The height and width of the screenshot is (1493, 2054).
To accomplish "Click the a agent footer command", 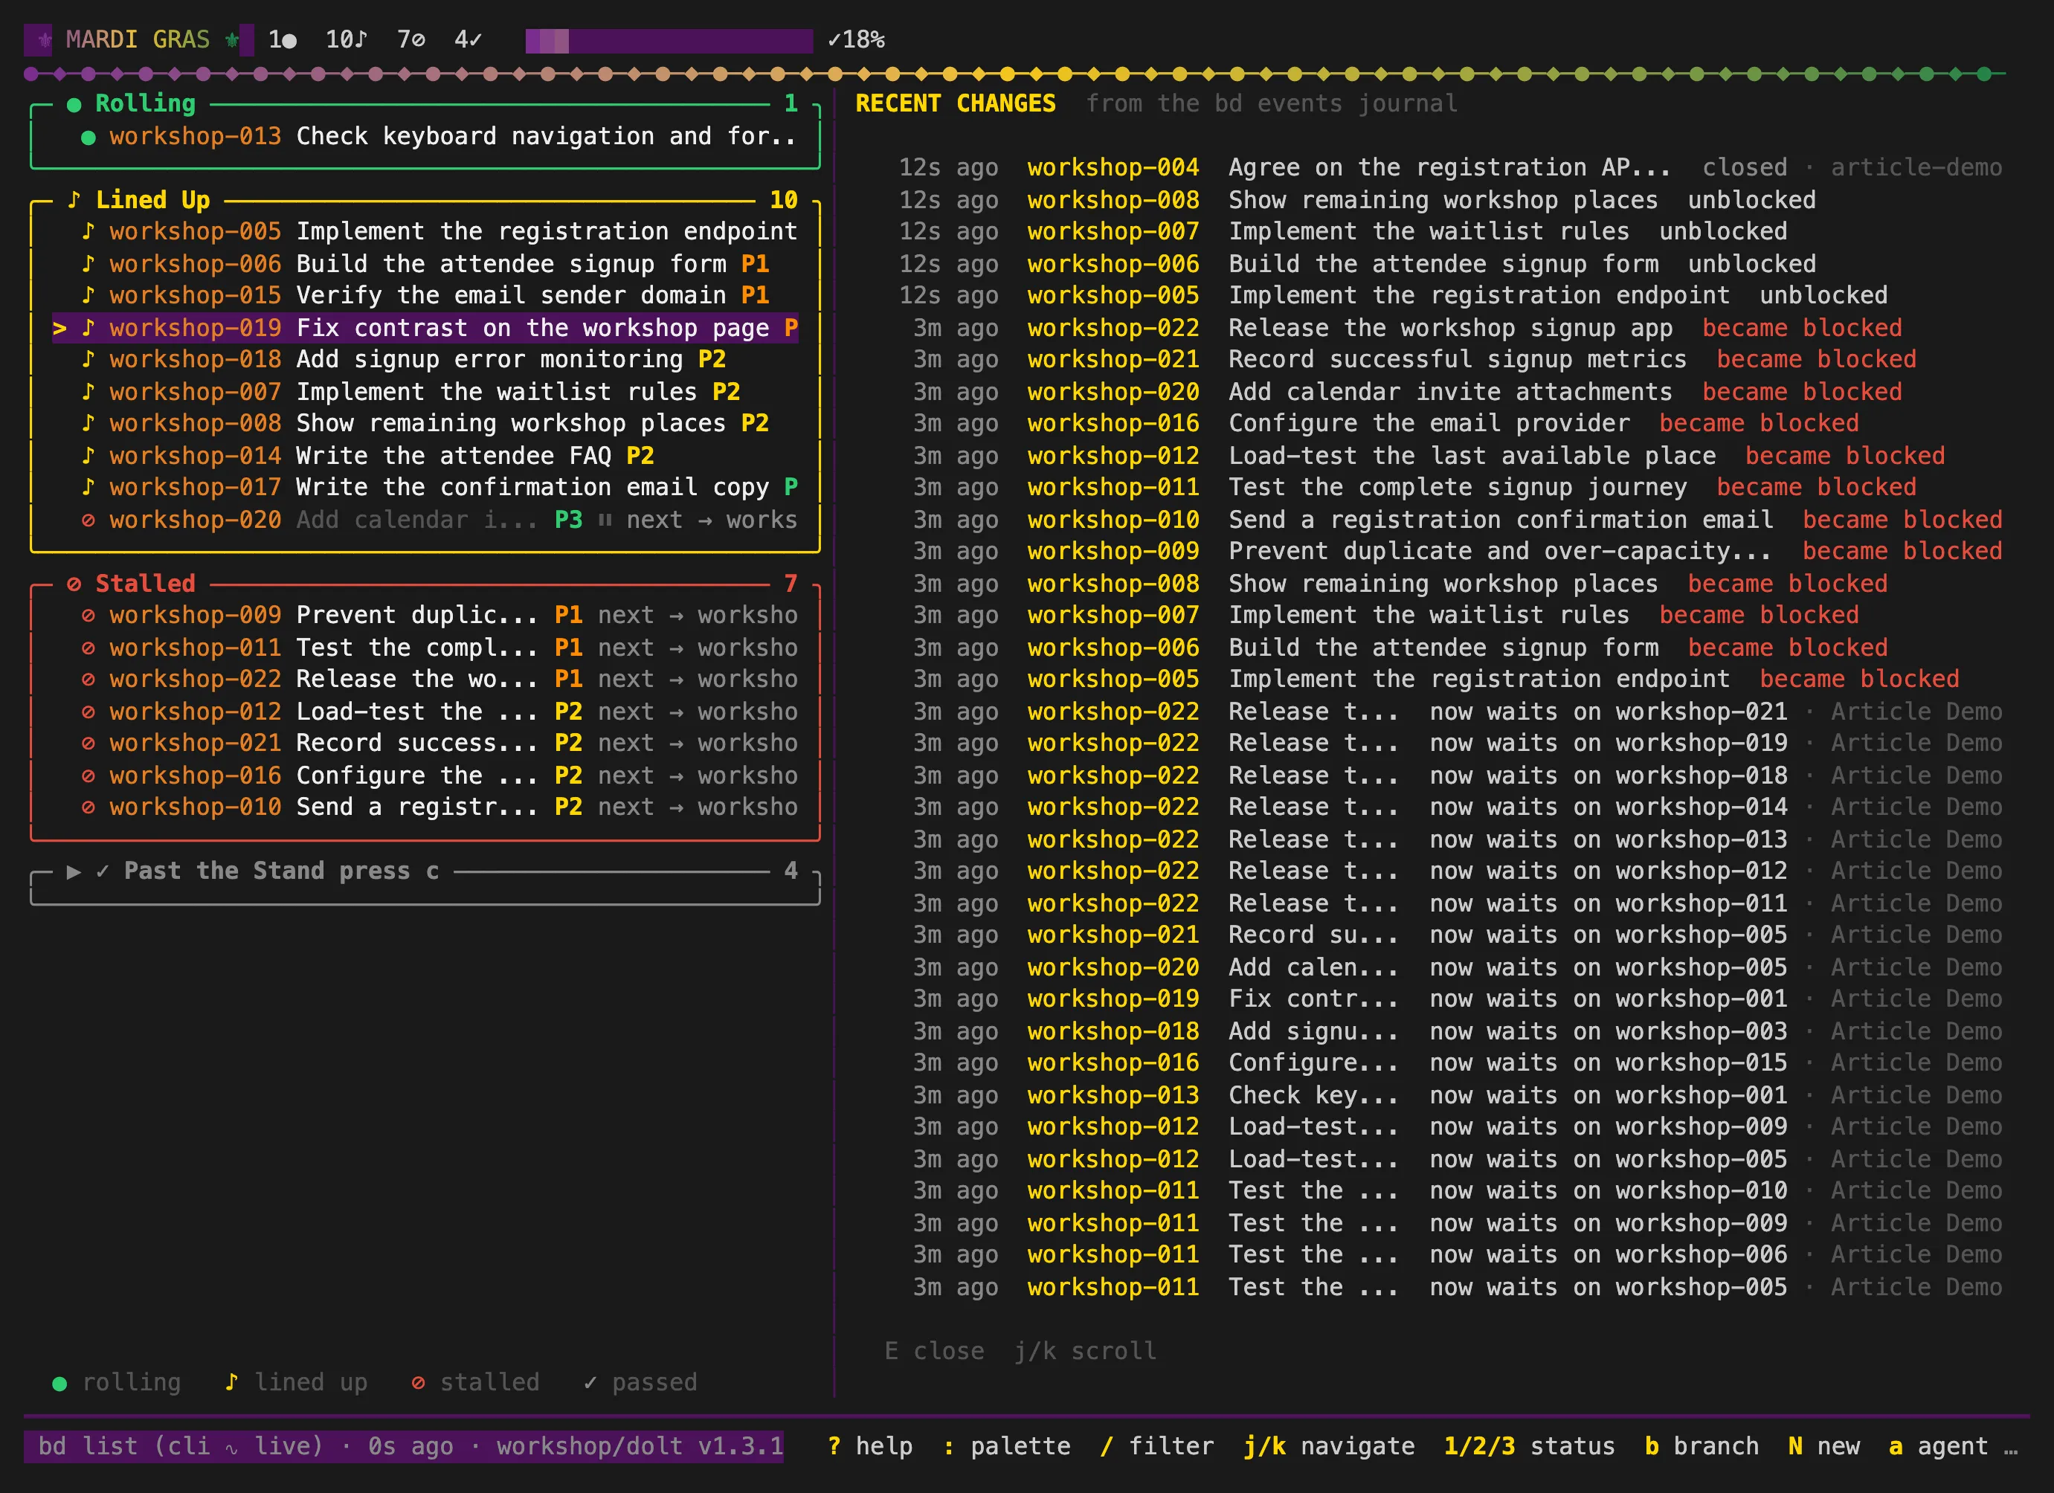I will (1937, 1446).
